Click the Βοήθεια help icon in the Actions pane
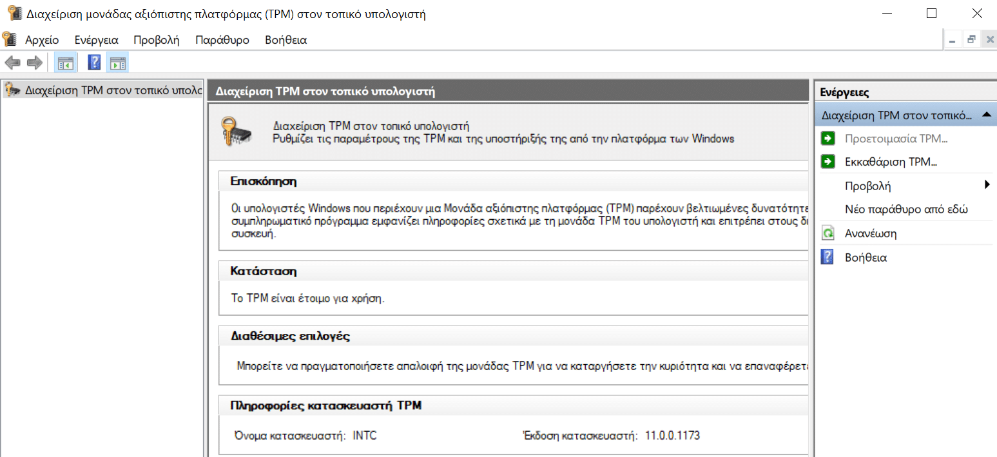The image size is (997, 457). click(x=828, y=257)
